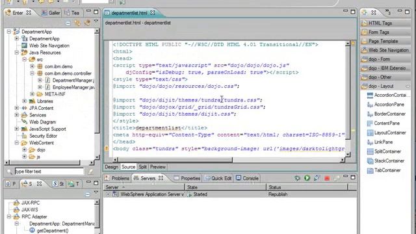Expand META-INF folder
Screen dimensions: 416x234
click(x=32, y=94)
